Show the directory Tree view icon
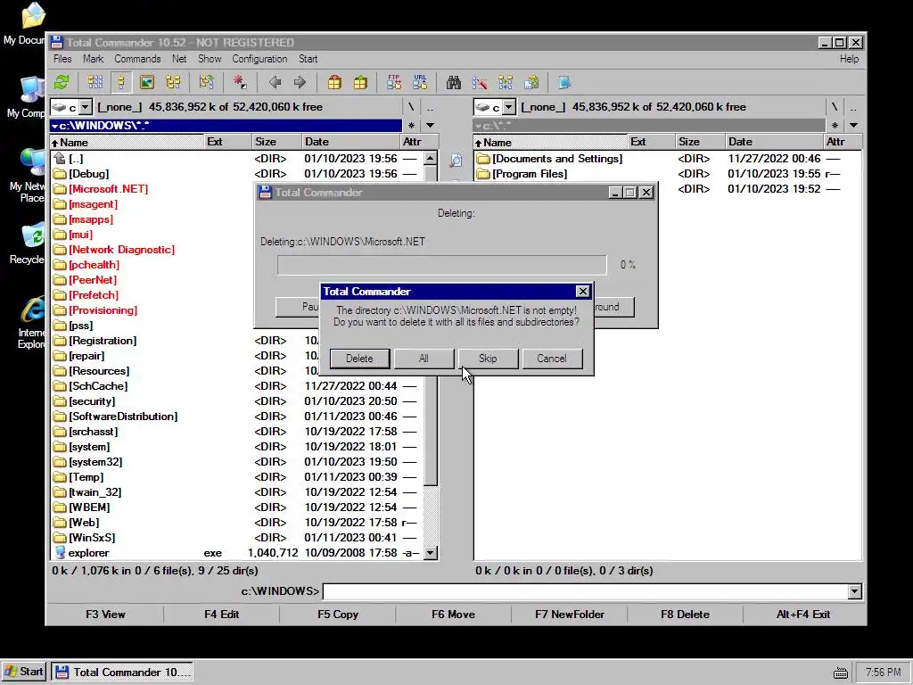913x685 pixels. 173,82
